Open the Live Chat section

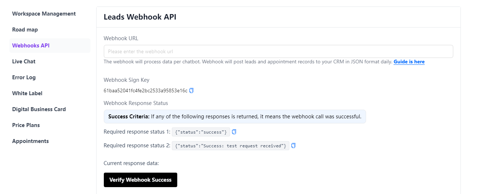tap(24, 62)
